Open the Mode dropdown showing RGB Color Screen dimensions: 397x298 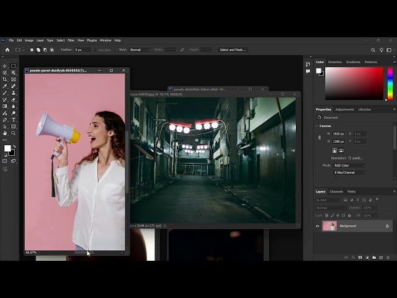[350, 166]
